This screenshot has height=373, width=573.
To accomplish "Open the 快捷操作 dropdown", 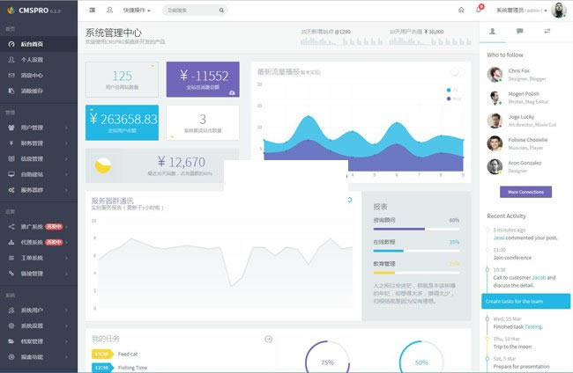I will click(x=137, y=11).
